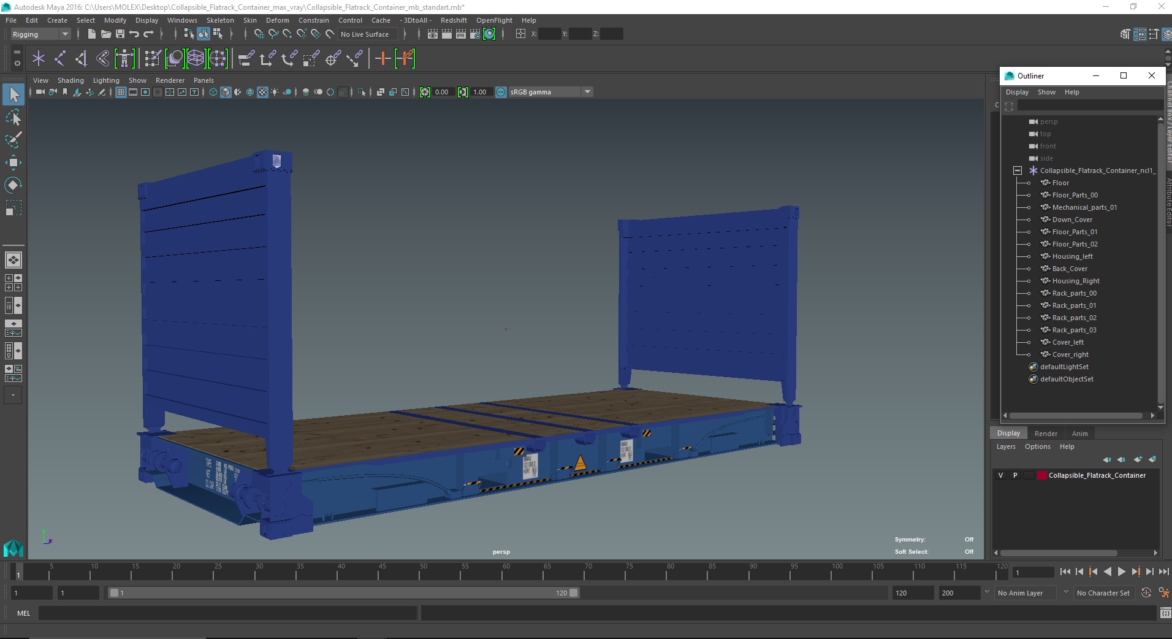Collapse the Collapsible_Flatrack_Container_ncl1_ group
The image size is (1172, 639).
click(x=1018, y=170)
